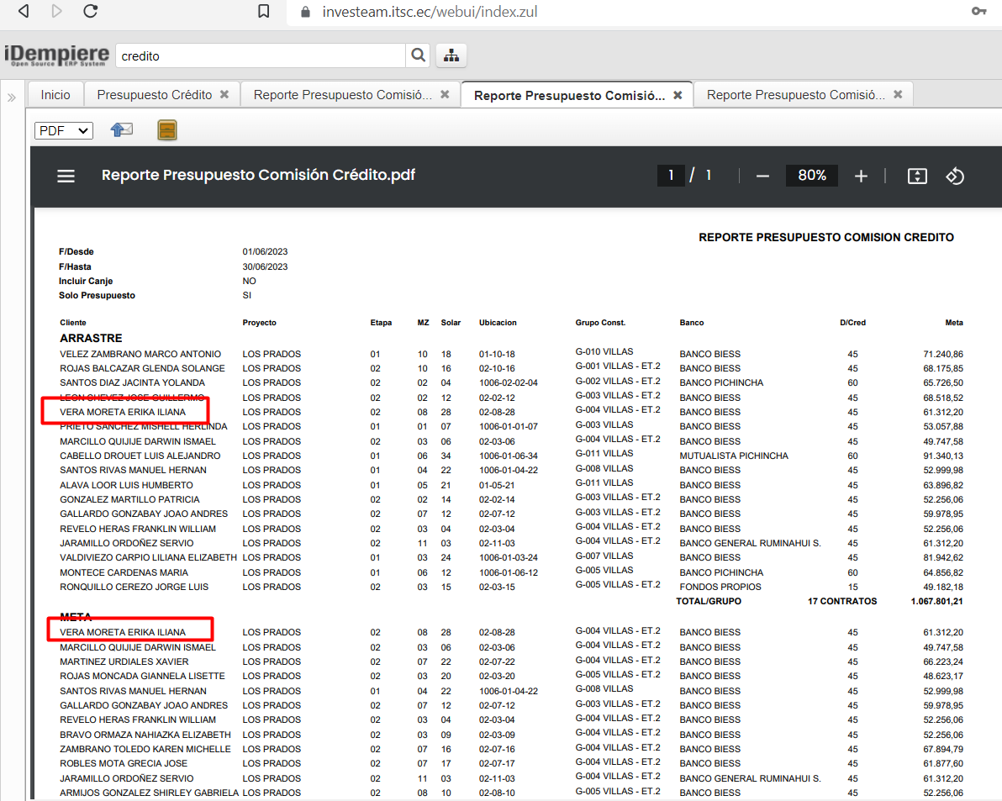Viewport: 1002px width, 801px height.
Task: Expand the left sidebar panel arrows
Action: tap(12, 97)
